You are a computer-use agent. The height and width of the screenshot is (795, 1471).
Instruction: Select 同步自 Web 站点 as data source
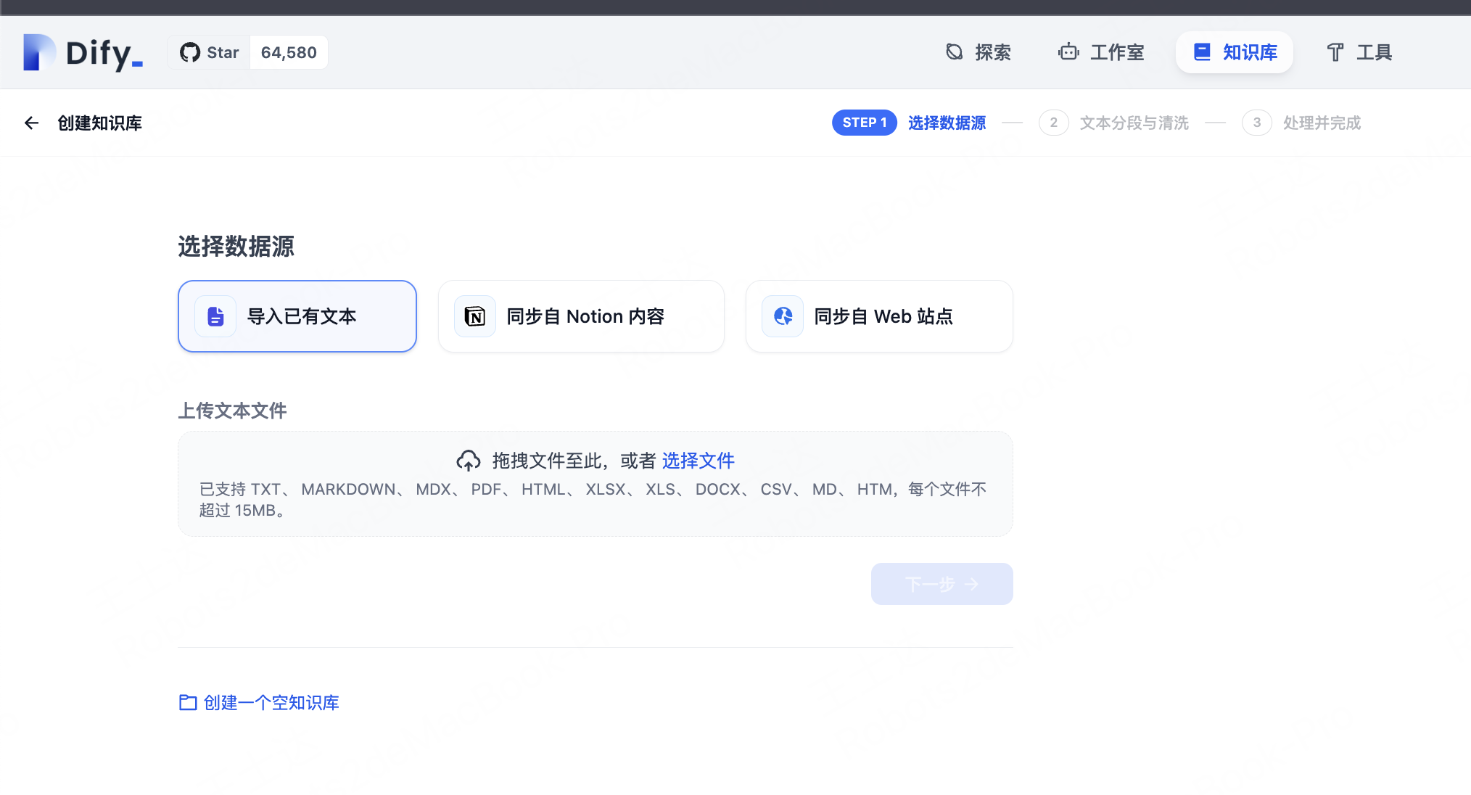[878, 316]
